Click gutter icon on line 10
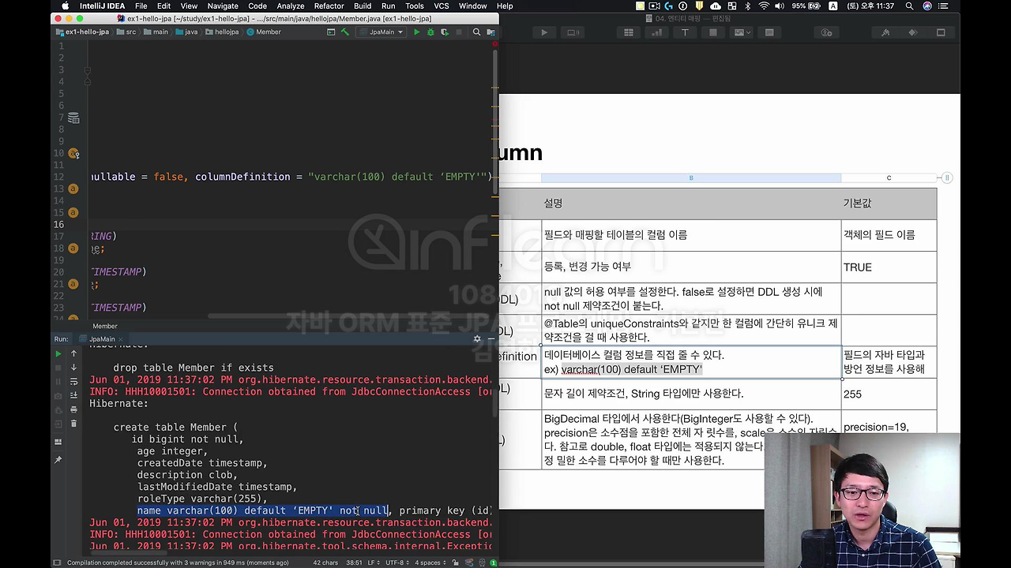This screenshot has height=568, width=1011. (x=73, y=154)
